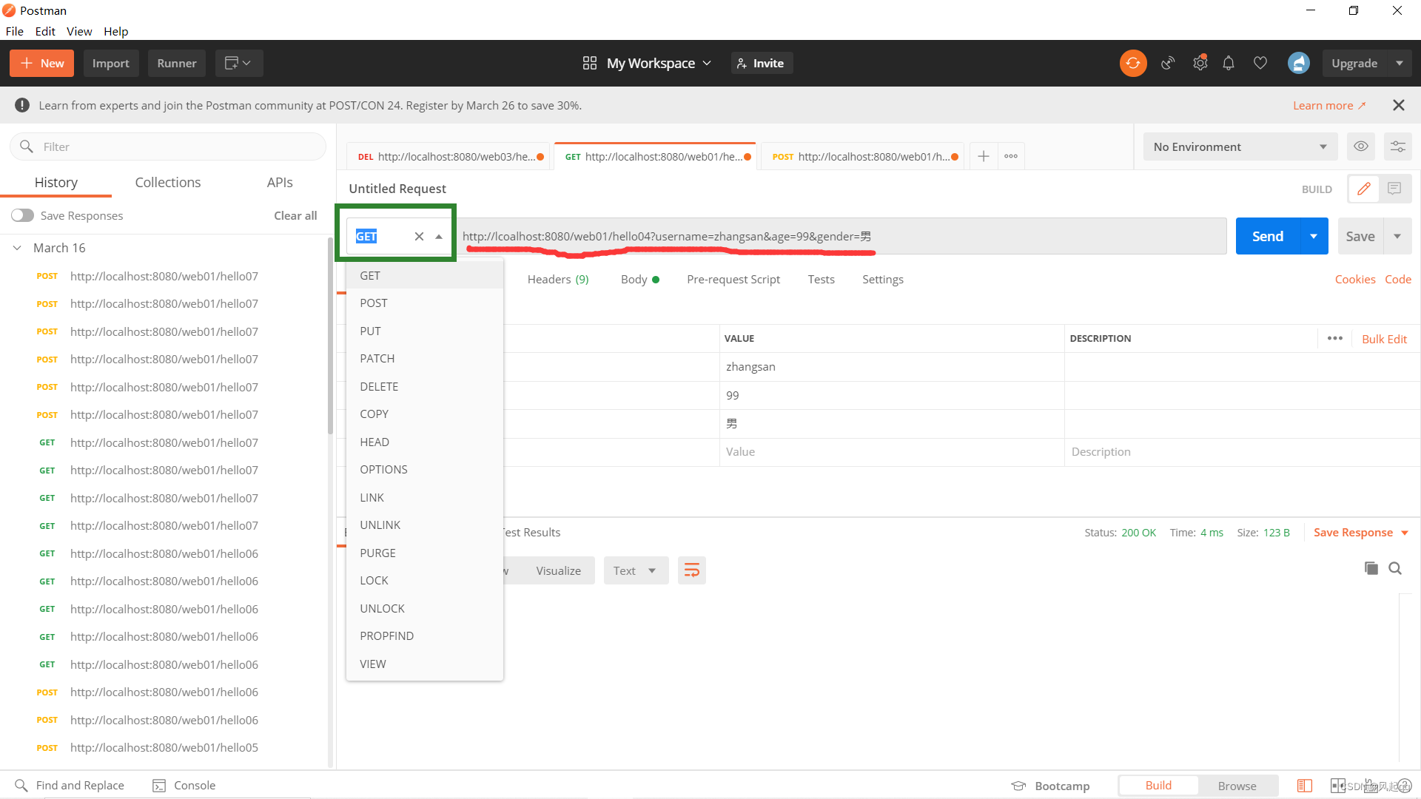Toggle the line wrap icon in response
Screen dimensions: 1421x799
(691, 570)
